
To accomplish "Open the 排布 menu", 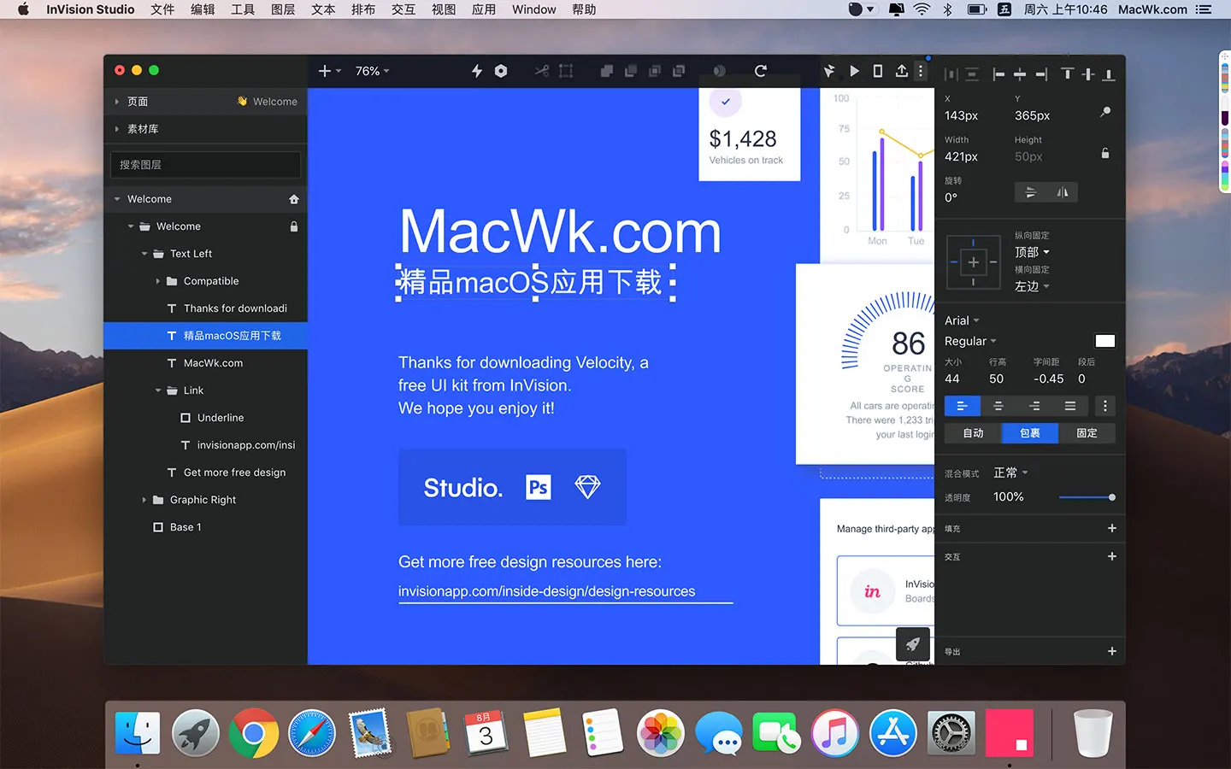I will click(x=363, y=9).
